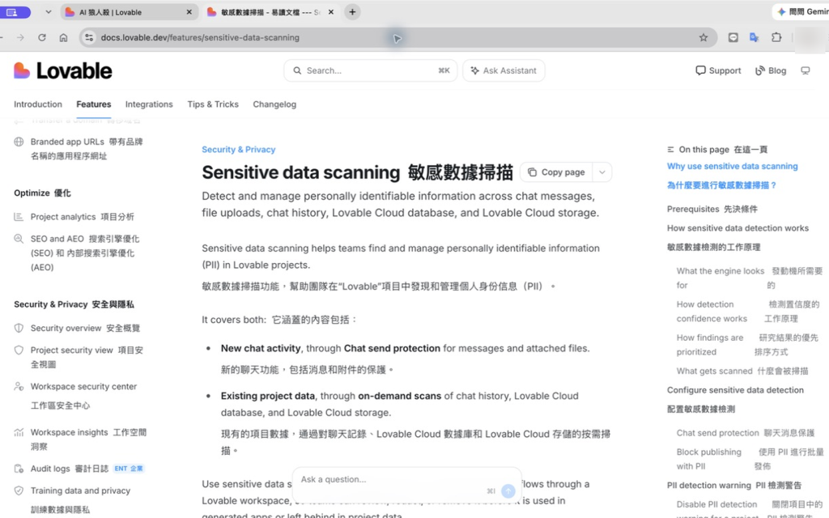Click the address bar URL

[200, 37]
